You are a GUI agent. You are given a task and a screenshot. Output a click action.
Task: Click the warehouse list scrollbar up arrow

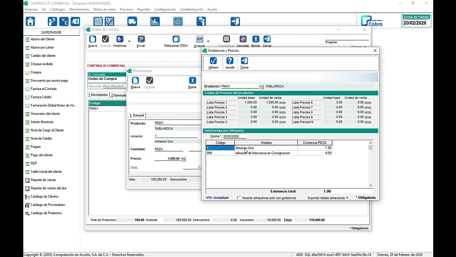(370, 143)
